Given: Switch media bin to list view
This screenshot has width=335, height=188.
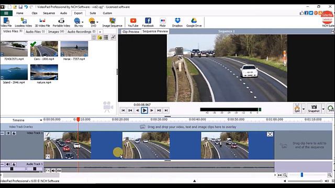Looking at the screenshot, I should [106, 38].
